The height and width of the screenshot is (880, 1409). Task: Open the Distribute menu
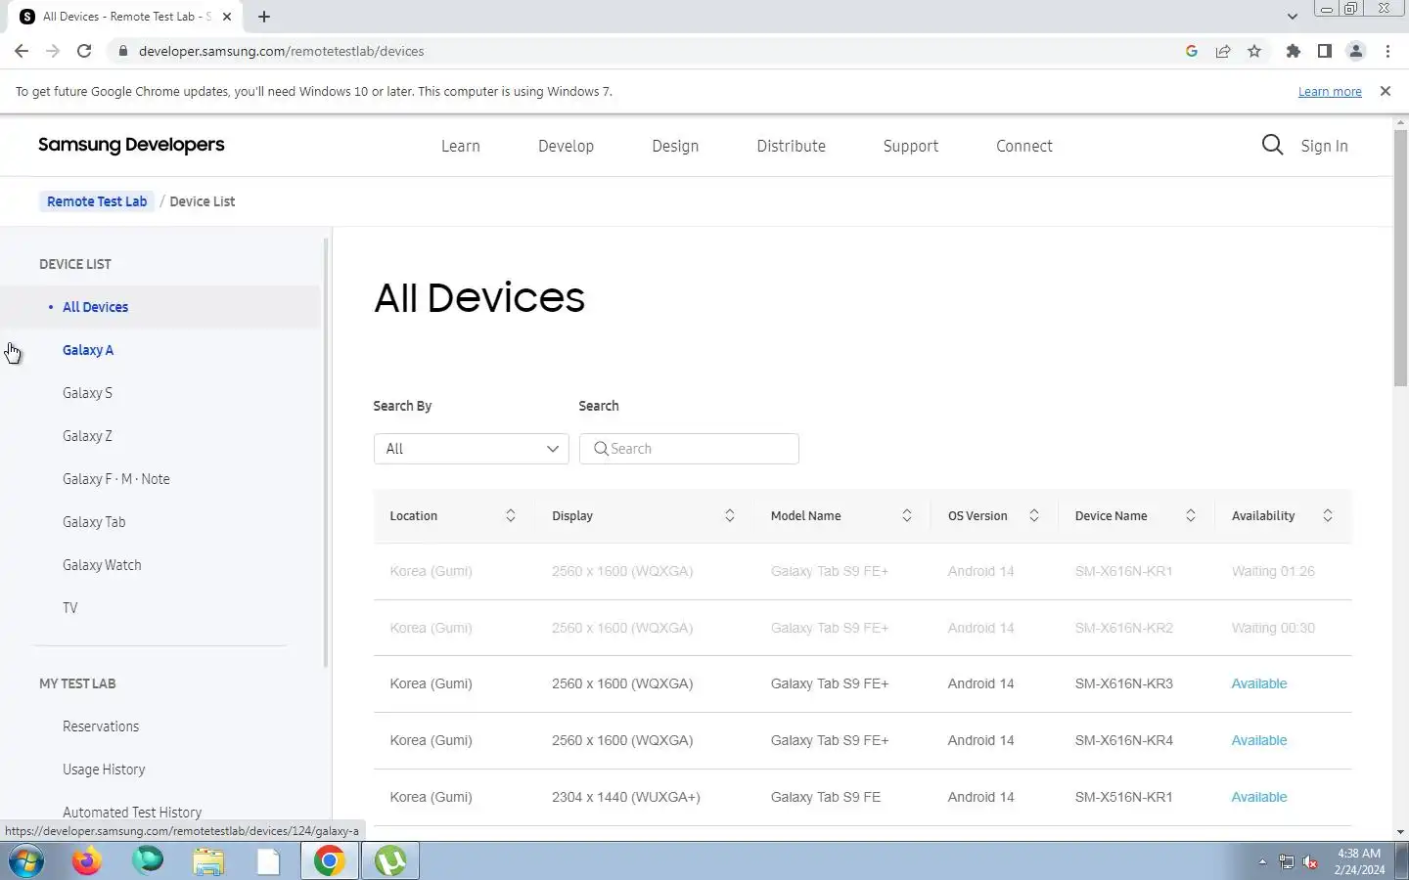(791, 146)
